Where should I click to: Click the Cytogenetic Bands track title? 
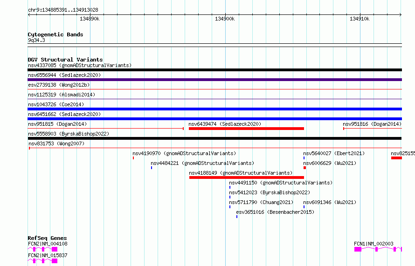55,34
